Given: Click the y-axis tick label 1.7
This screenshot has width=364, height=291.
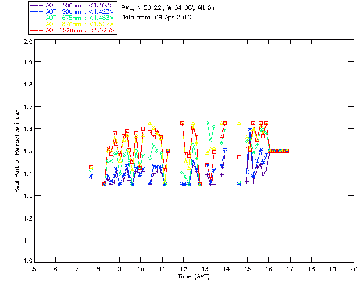Looking at the screenshot, I should (28, 107).
